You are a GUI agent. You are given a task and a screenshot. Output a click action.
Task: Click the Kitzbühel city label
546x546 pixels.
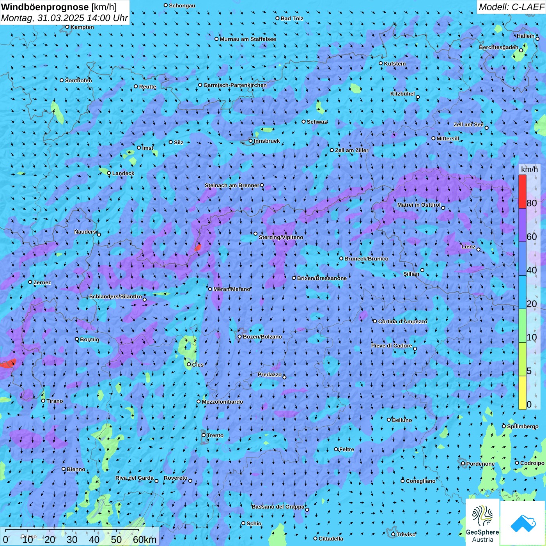coord(402,94)
